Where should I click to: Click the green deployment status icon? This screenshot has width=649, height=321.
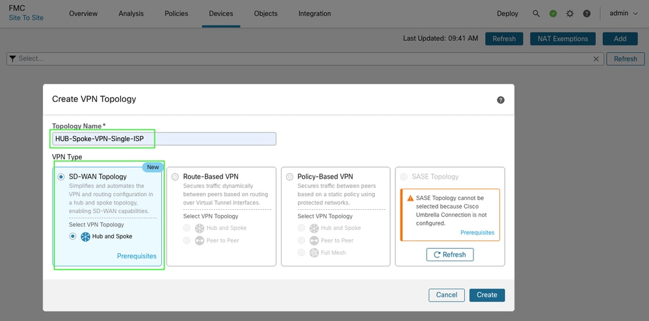click(x=553, y=14)
